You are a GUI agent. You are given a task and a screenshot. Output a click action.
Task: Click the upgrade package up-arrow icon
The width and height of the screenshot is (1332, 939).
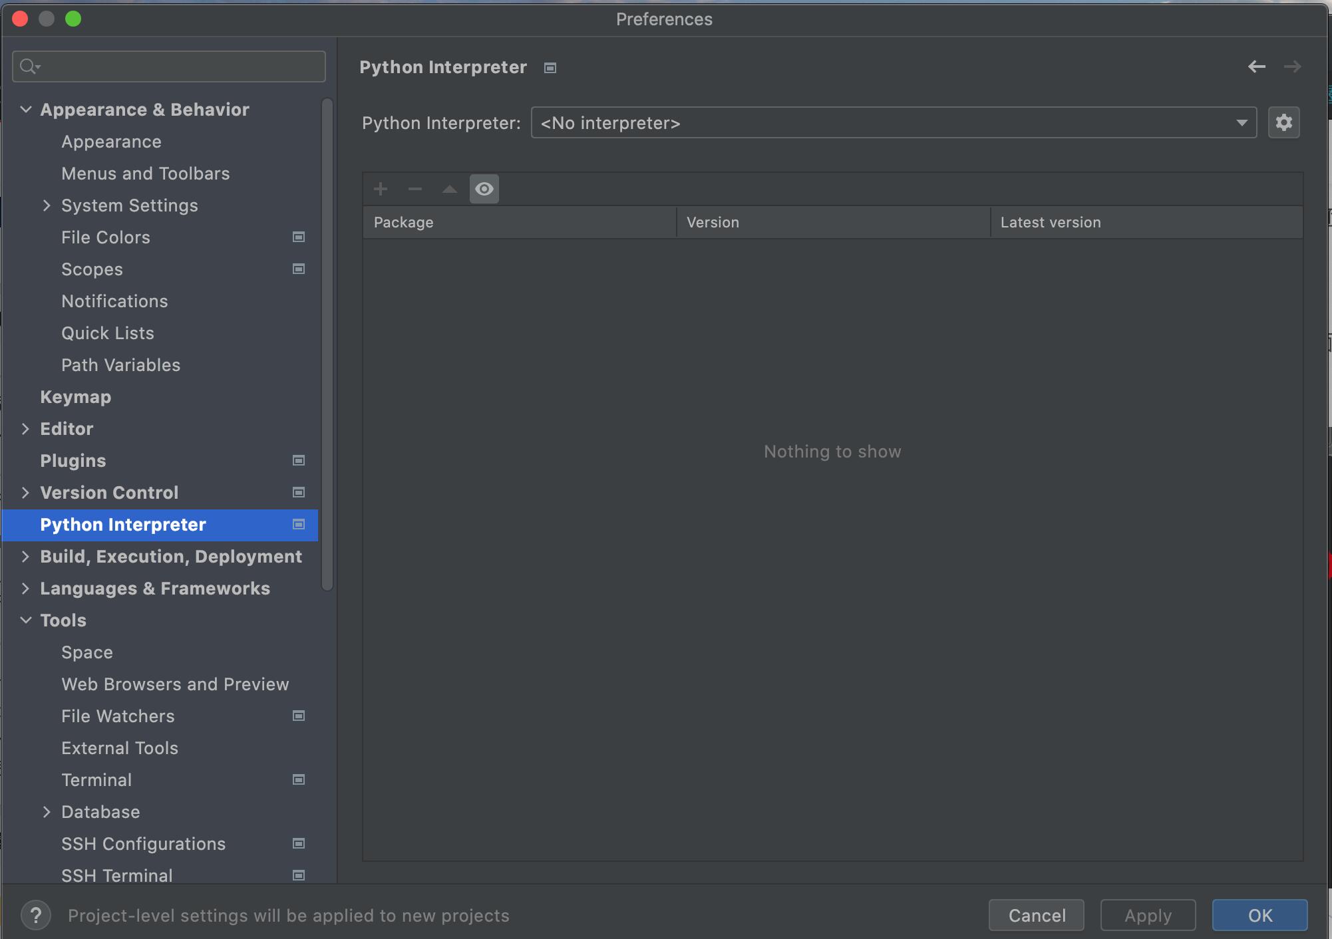coord(450,190)
